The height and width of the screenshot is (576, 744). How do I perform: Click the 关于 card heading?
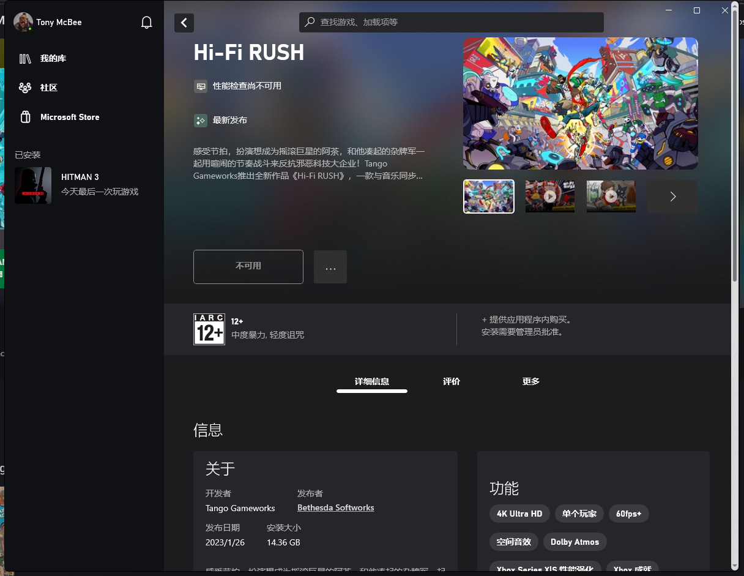tap(220, 469)
